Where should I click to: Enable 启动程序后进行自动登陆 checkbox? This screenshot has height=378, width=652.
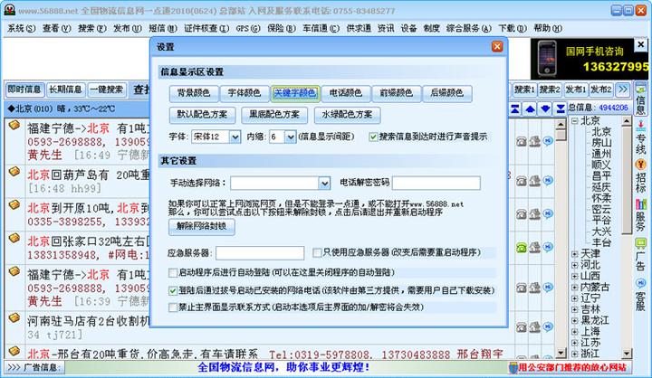173,272
